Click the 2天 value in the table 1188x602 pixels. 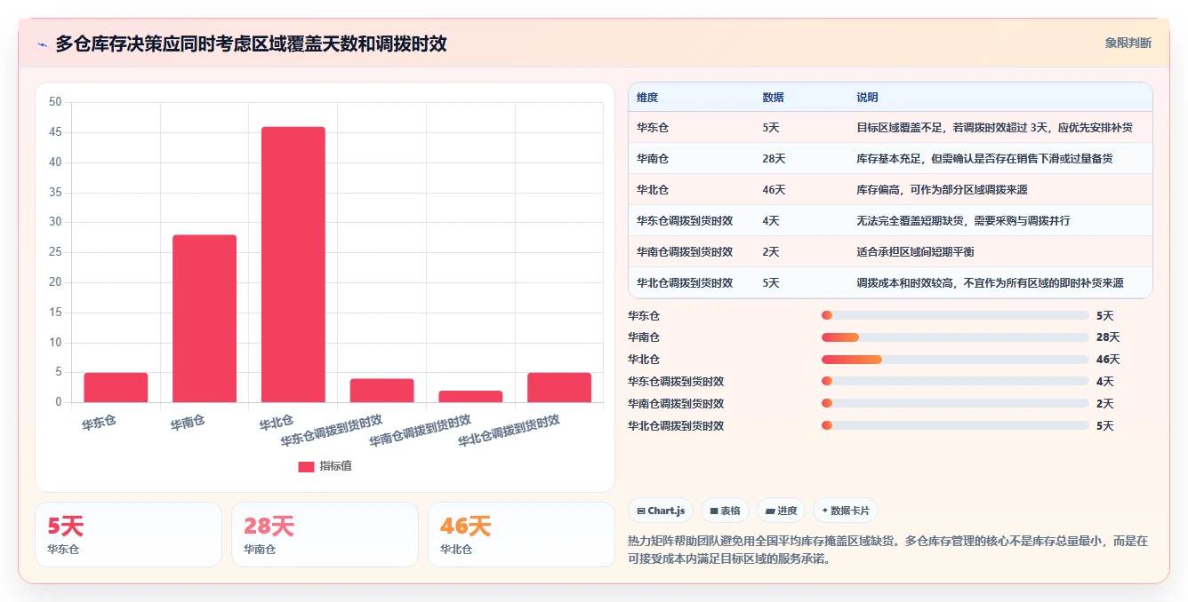[771, 252]
